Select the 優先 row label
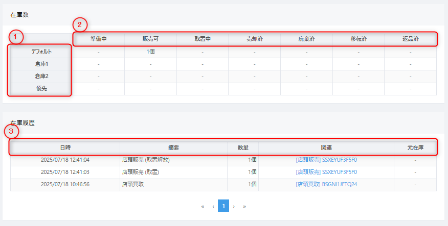The image size is (448, 226). coord(40,89)
